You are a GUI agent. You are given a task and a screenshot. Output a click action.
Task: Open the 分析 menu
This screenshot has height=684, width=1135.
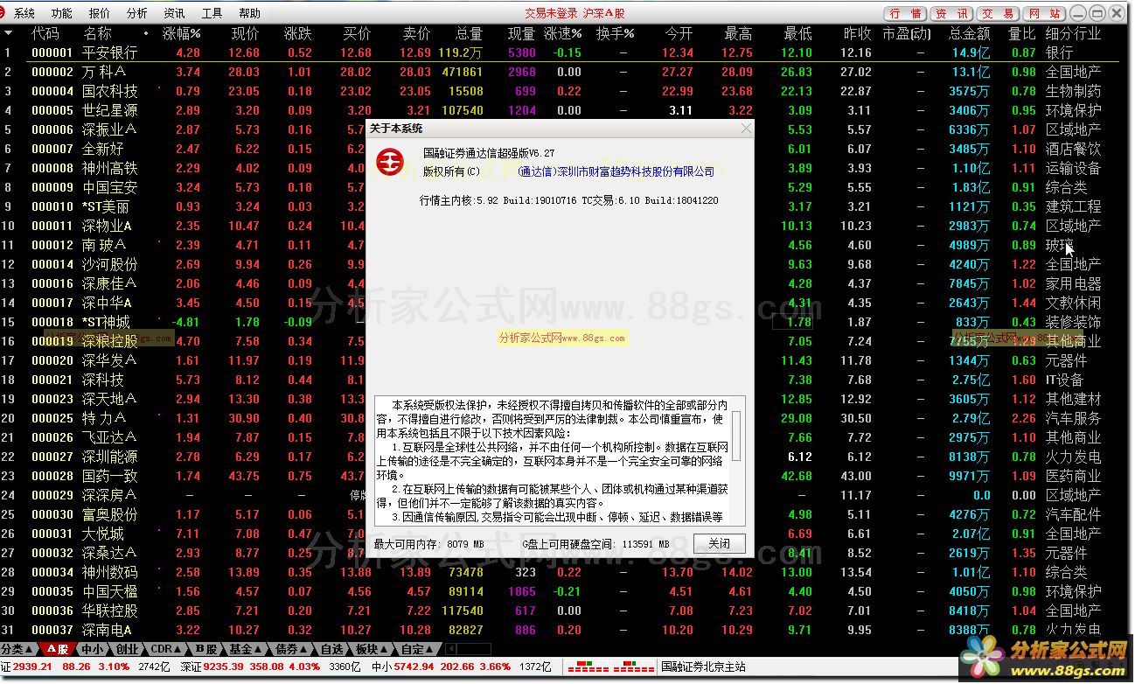[x=137, y=13]
